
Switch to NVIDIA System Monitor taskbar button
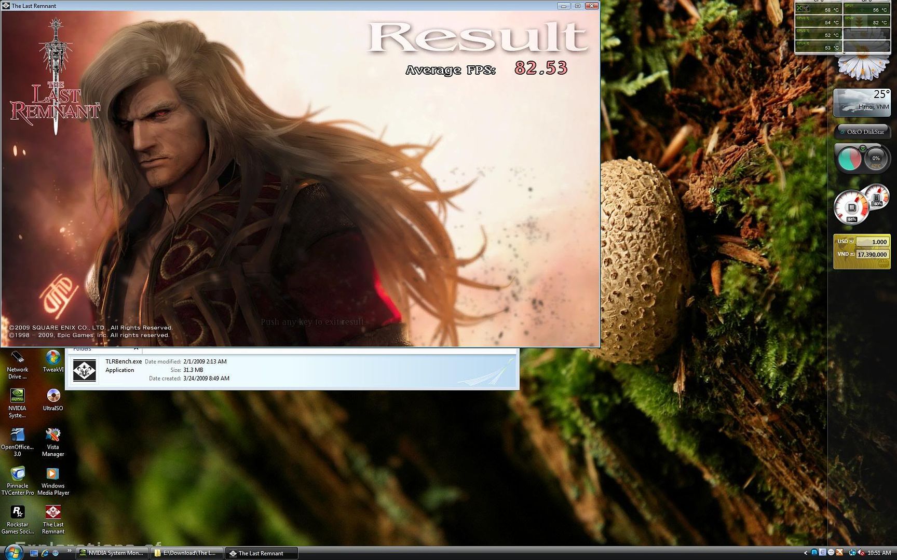pyautogui.click(x=112, y=553)
